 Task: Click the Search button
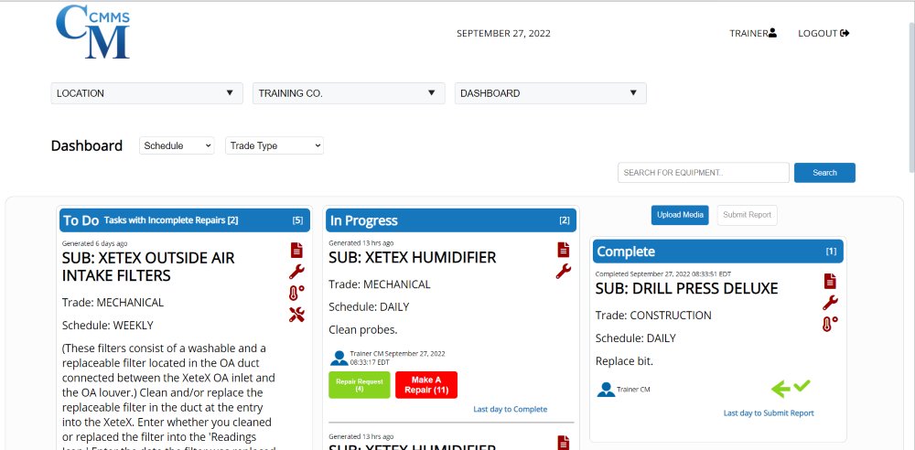[x=824, y=173]
